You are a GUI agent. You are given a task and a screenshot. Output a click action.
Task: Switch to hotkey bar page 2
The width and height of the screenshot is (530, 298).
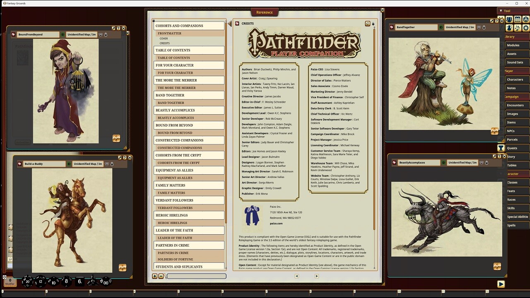pyautogui.click(x=46, y=291)
